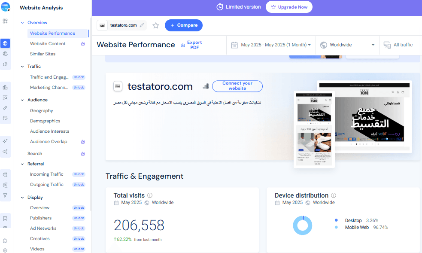Unlock Traffic and Engagement

click(79, 77)
